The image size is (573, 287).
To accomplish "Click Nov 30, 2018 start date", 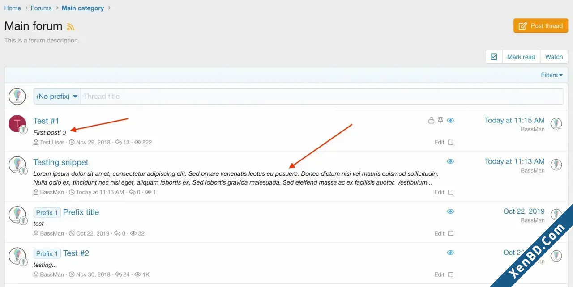I will (93, 274).
